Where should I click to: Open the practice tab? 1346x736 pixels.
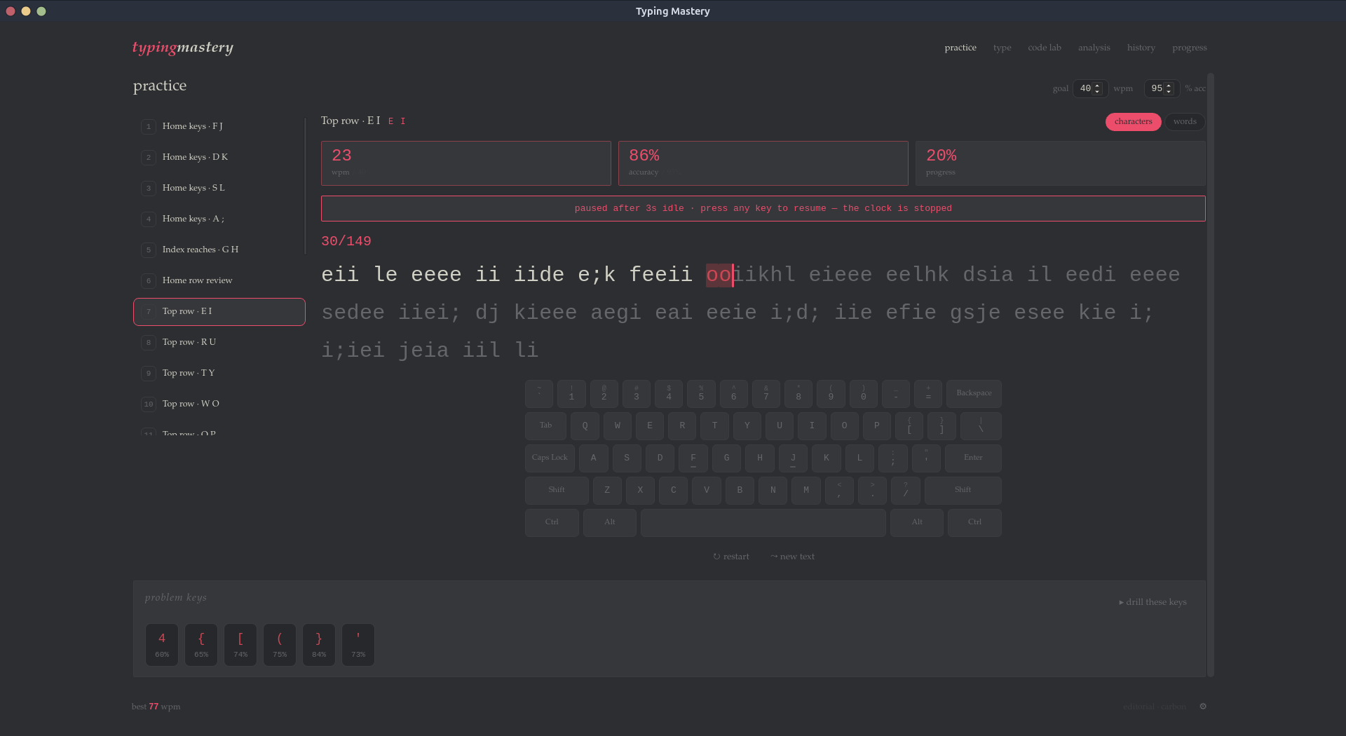[960, 48]
